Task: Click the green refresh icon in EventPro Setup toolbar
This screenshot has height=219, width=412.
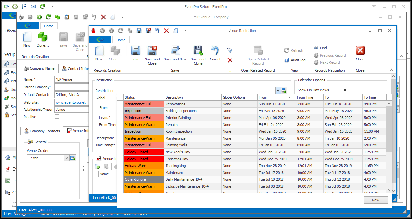Action: pyautogui.click(x=43, y=6)
